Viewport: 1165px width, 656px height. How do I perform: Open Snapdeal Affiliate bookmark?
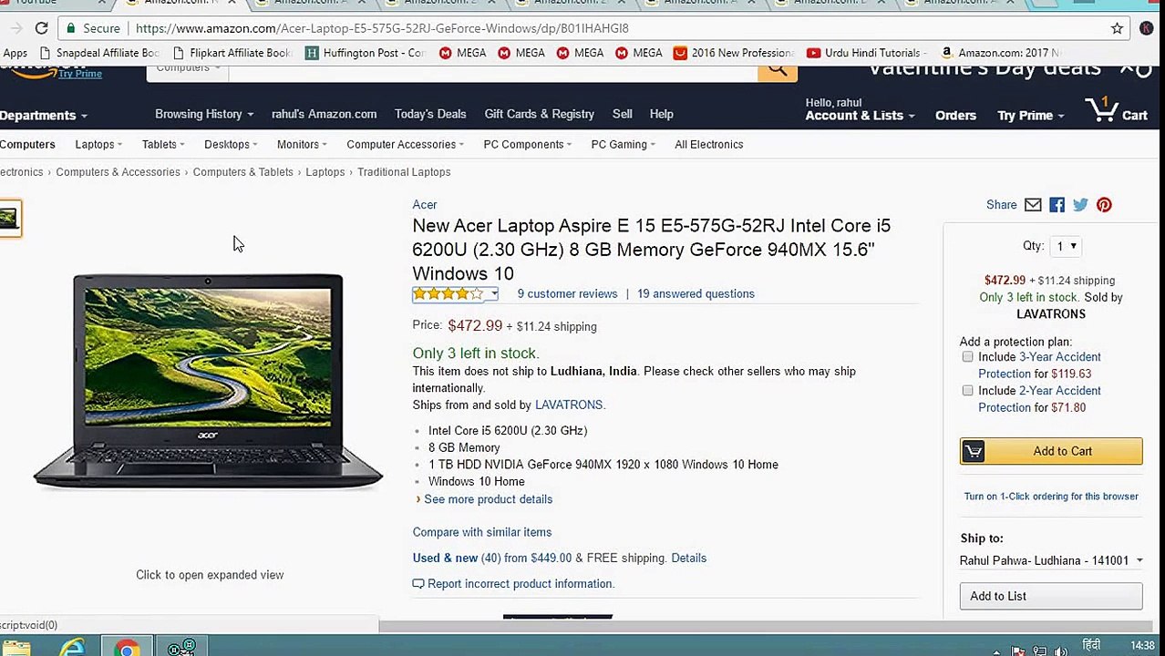click(x=98, y=53)
